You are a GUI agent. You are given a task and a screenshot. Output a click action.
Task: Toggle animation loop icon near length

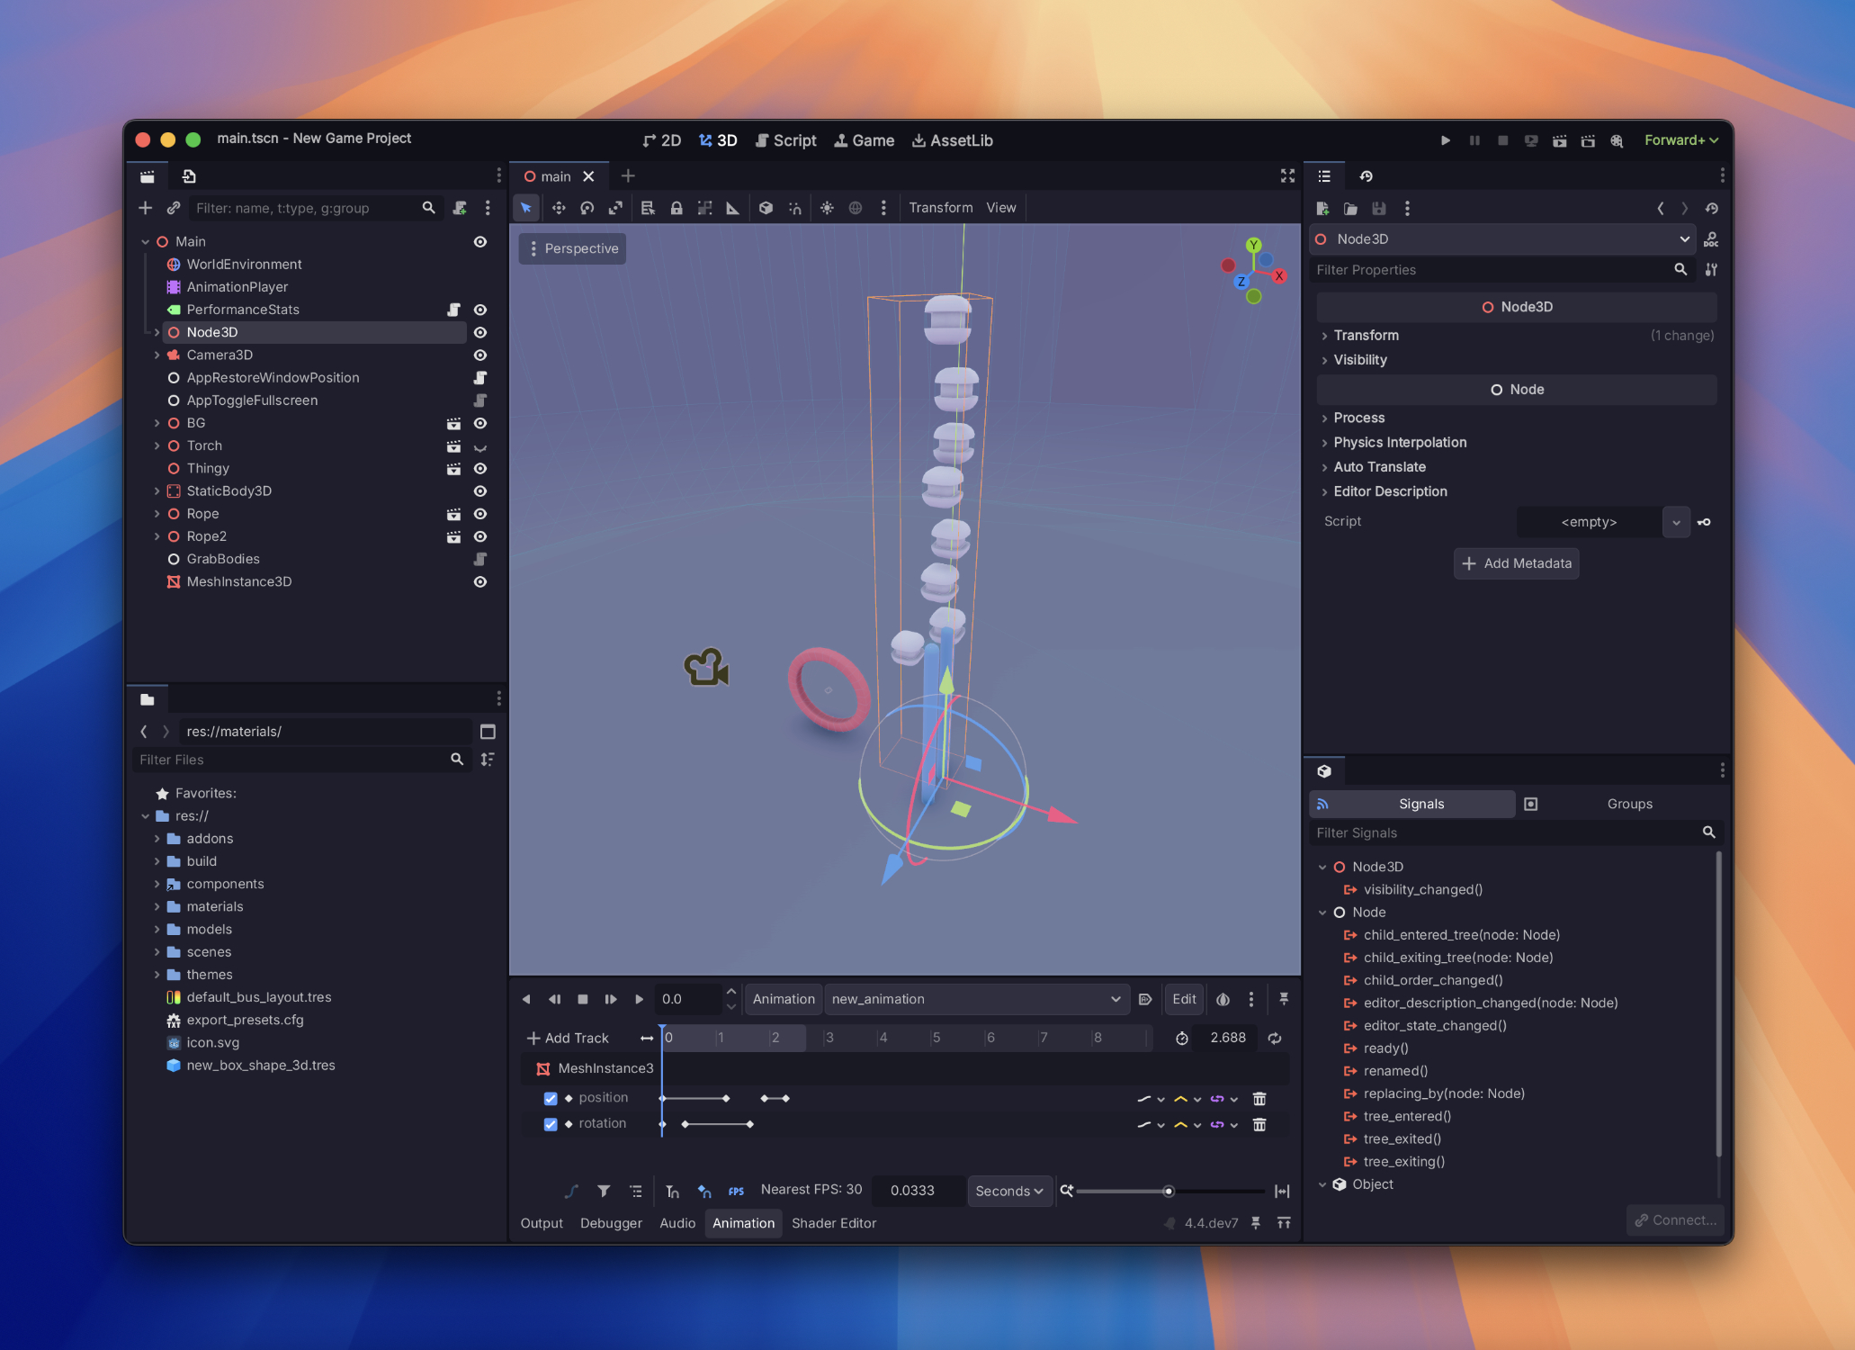coord(1275,1038)
